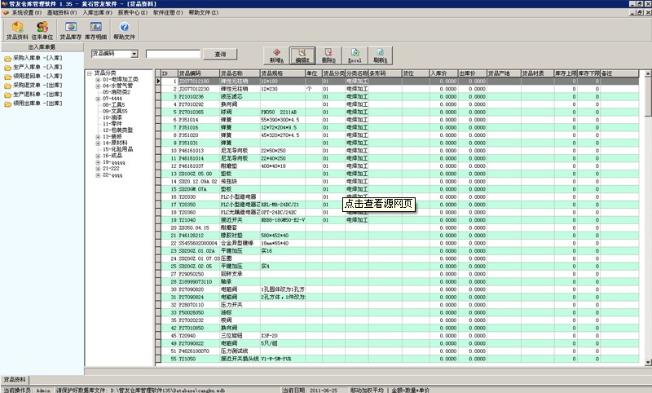This screenshot has width=652, height=393.
Task: Click the 压力开关 cell for P28070110
Action: (x=240, y=305)
